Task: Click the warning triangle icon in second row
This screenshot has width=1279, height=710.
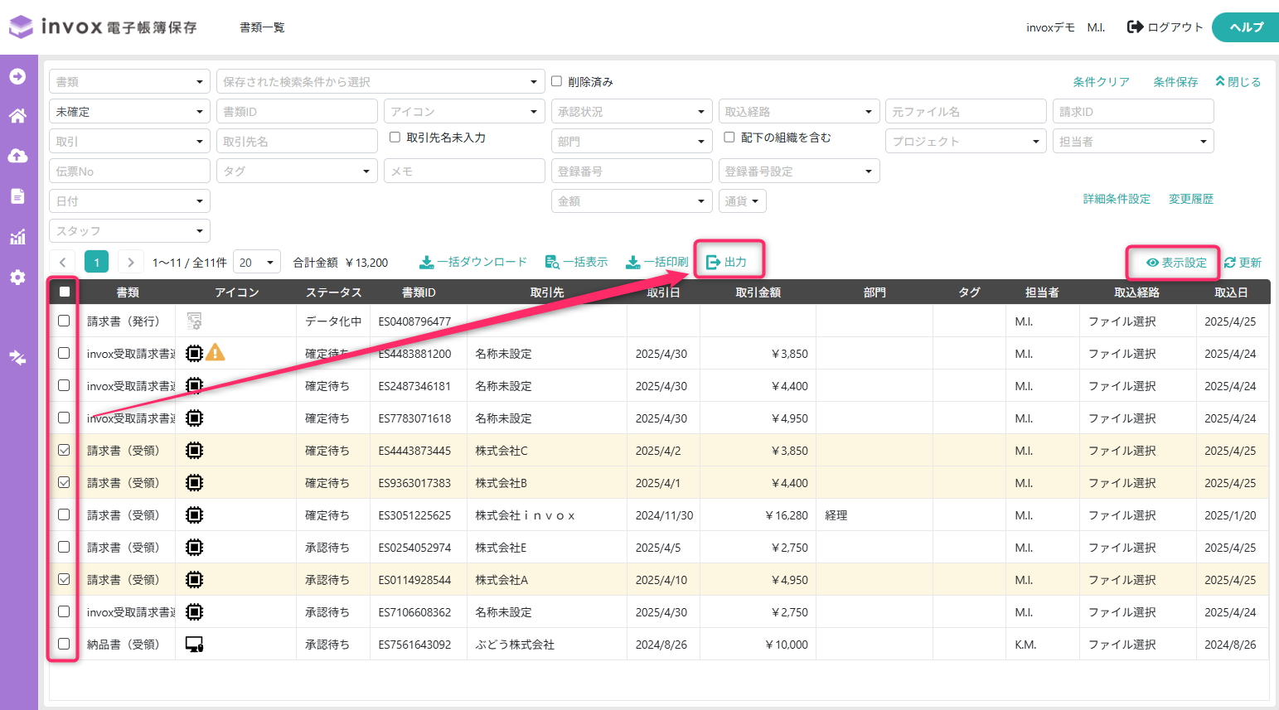Action: tap(216, 353)
